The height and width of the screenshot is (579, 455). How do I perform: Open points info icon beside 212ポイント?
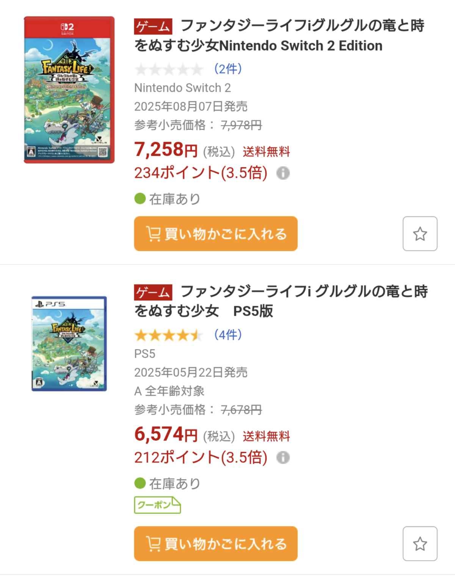(283, 458)
